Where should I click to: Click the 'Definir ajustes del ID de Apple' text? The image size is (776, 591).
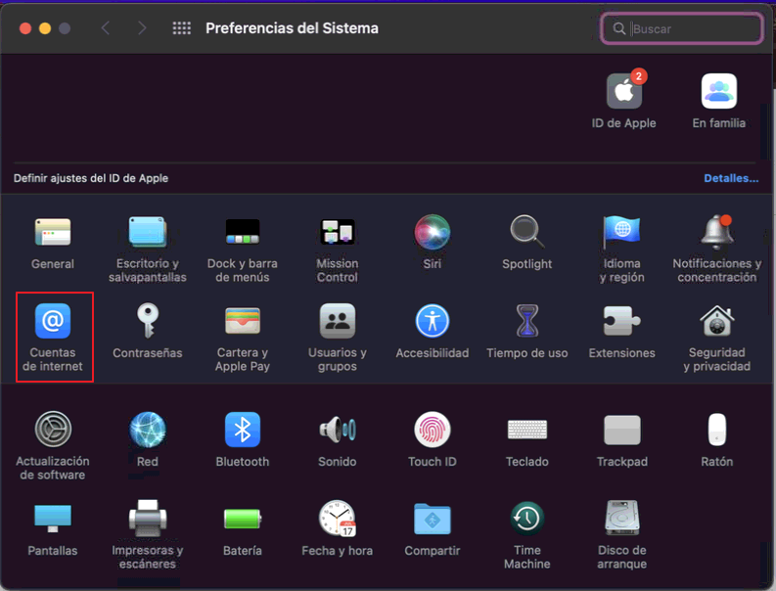91,178
